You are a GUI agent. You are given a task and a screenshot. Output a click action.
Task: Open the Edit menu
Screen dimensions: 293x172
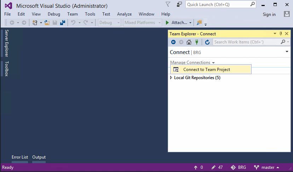point(21,14)
